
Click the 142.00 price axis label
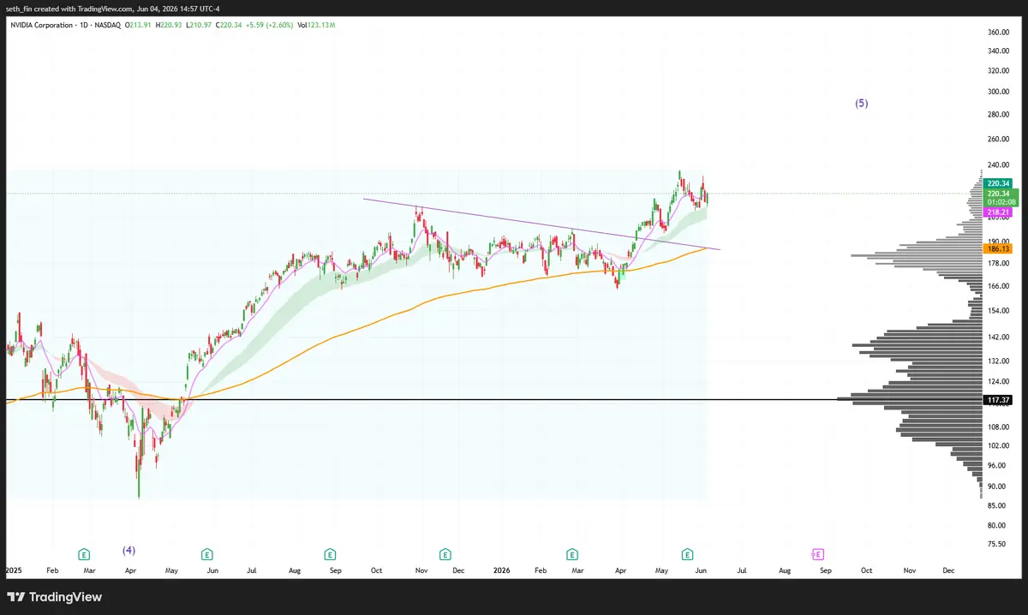point(999,337)
